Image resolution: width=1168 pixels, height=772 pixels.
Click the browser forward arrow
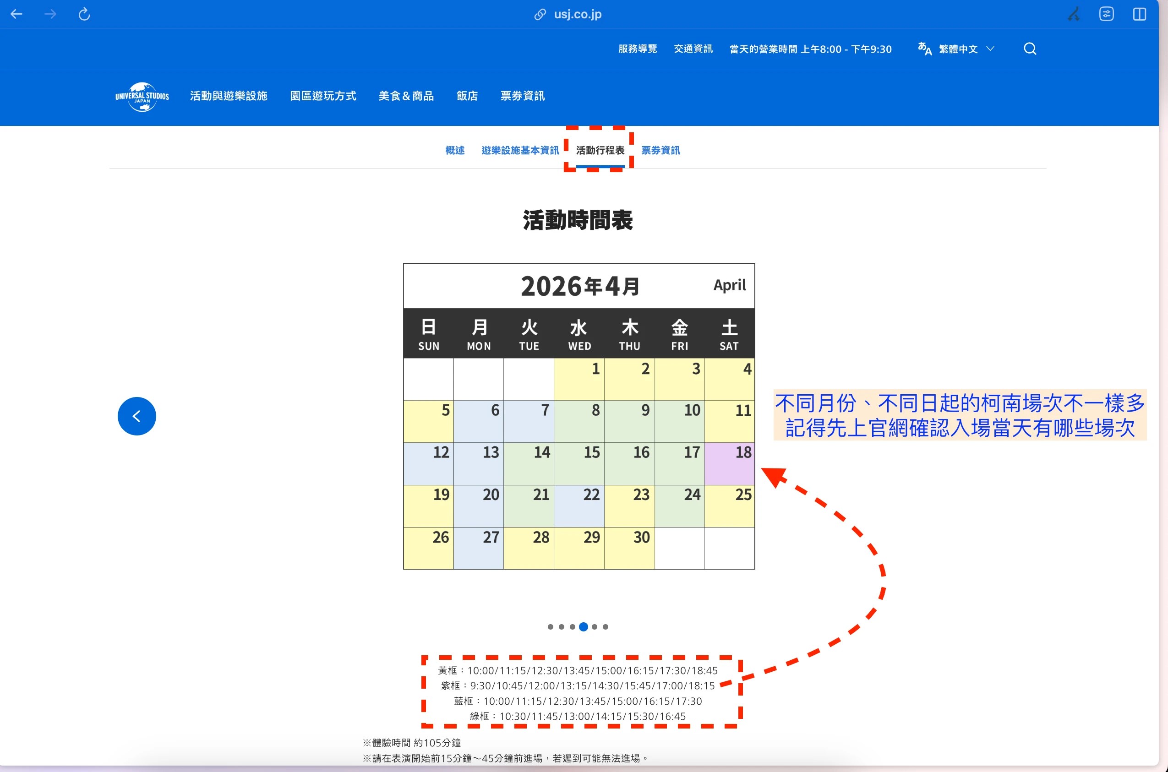tap(50, 14)
